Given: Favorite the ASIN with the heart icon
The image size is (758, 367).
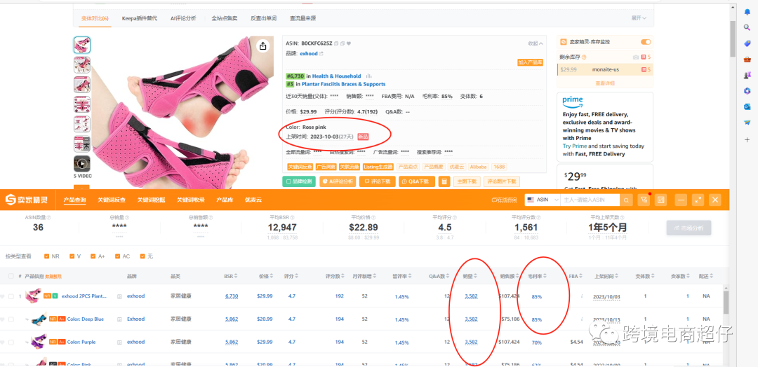Looking at the screenshot, I should coord(349,43).
